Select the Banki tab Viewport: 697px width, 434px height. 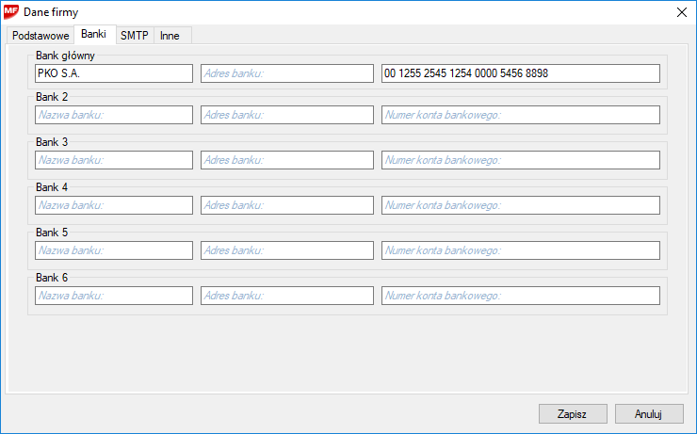click(x=93, y=34)
